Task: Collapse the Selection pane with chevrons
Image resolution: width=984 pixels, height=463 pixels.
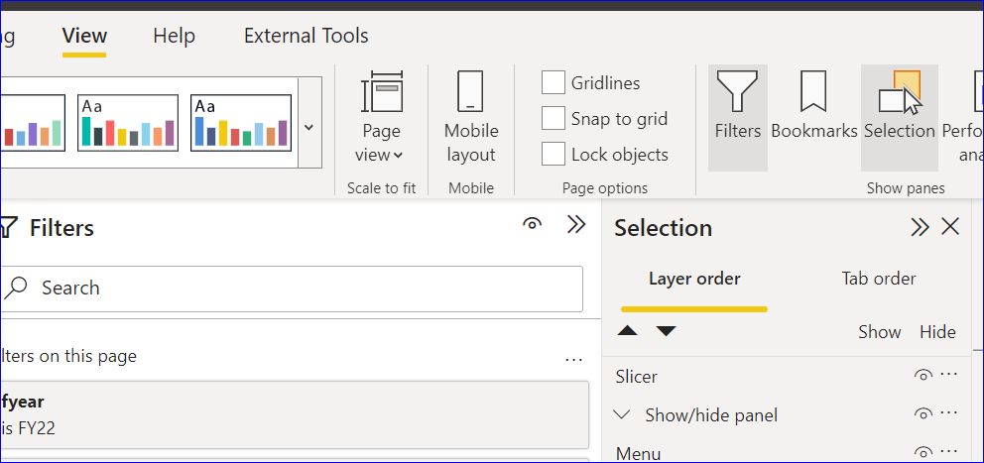Action: pos(920,227)
